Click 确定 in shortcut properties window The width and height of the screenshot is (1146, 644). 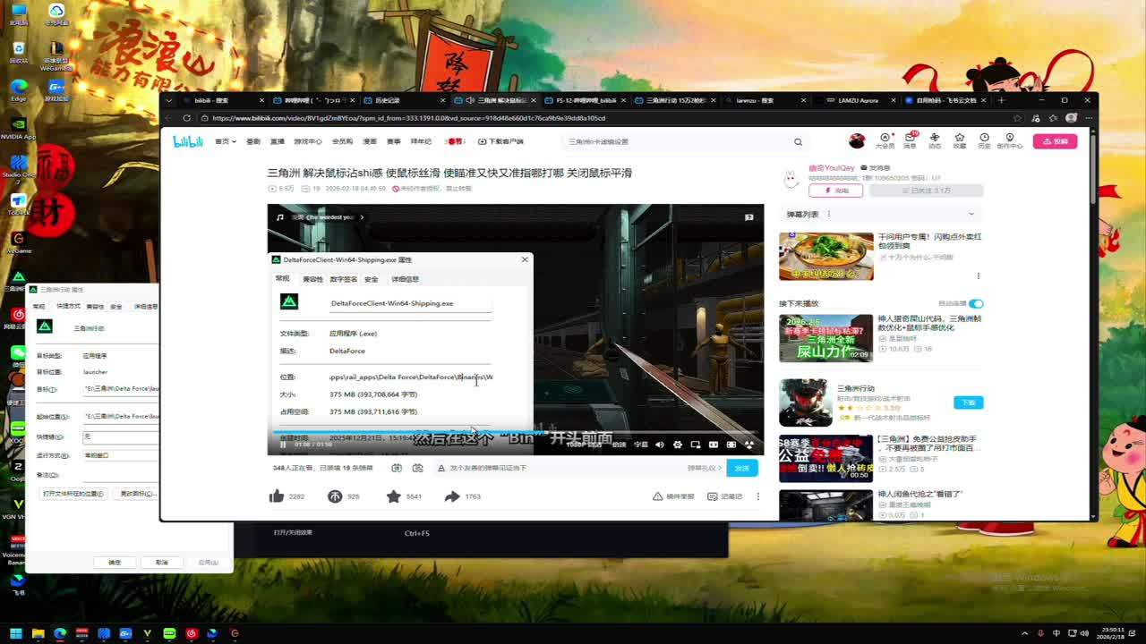[115, 563]
